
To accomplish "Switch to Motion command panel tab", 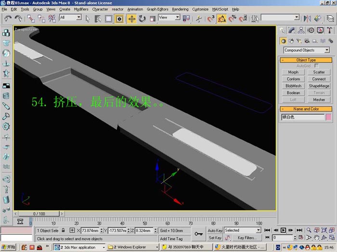I will click(311, 30).
